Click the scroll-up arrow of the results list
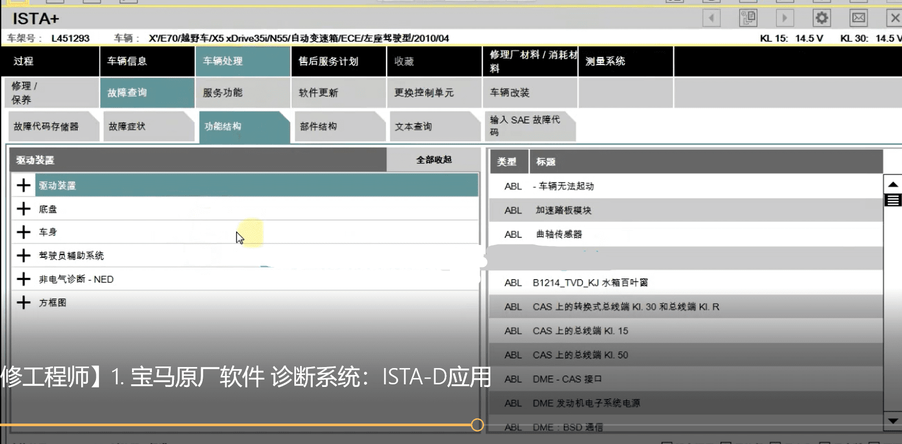This screenshot has height=444, width=902. [x=893, y=184]
